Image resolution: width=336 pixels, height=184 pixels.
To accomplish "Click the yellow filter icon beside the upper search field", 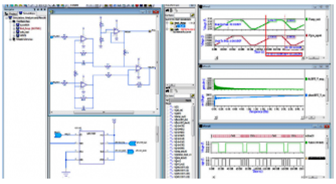I will click(193, 15).
